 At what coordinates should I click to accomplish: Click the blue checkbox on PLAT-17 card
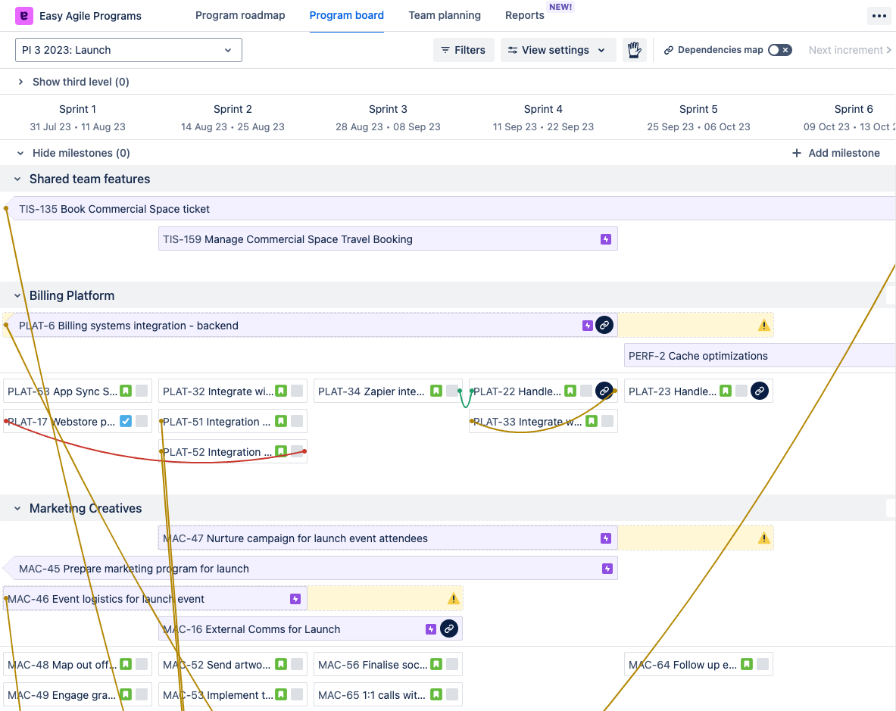(x=126, y=422)
